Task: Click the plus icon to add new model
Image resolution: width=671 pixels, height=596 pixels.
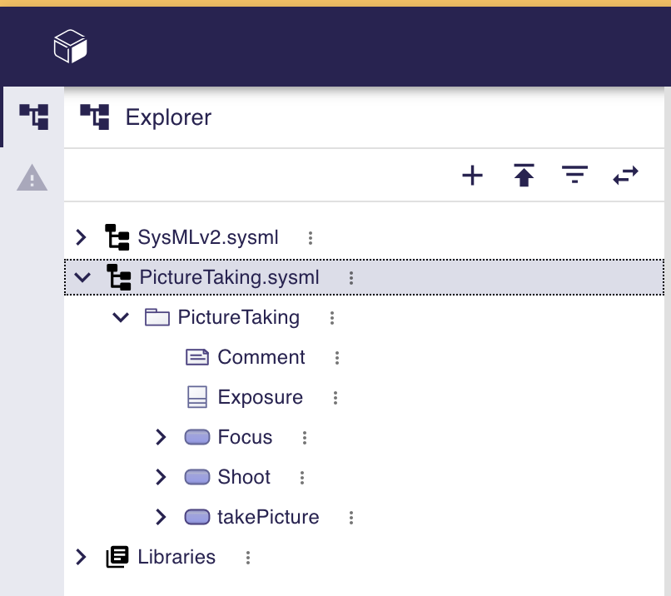Action: point(472,175)
